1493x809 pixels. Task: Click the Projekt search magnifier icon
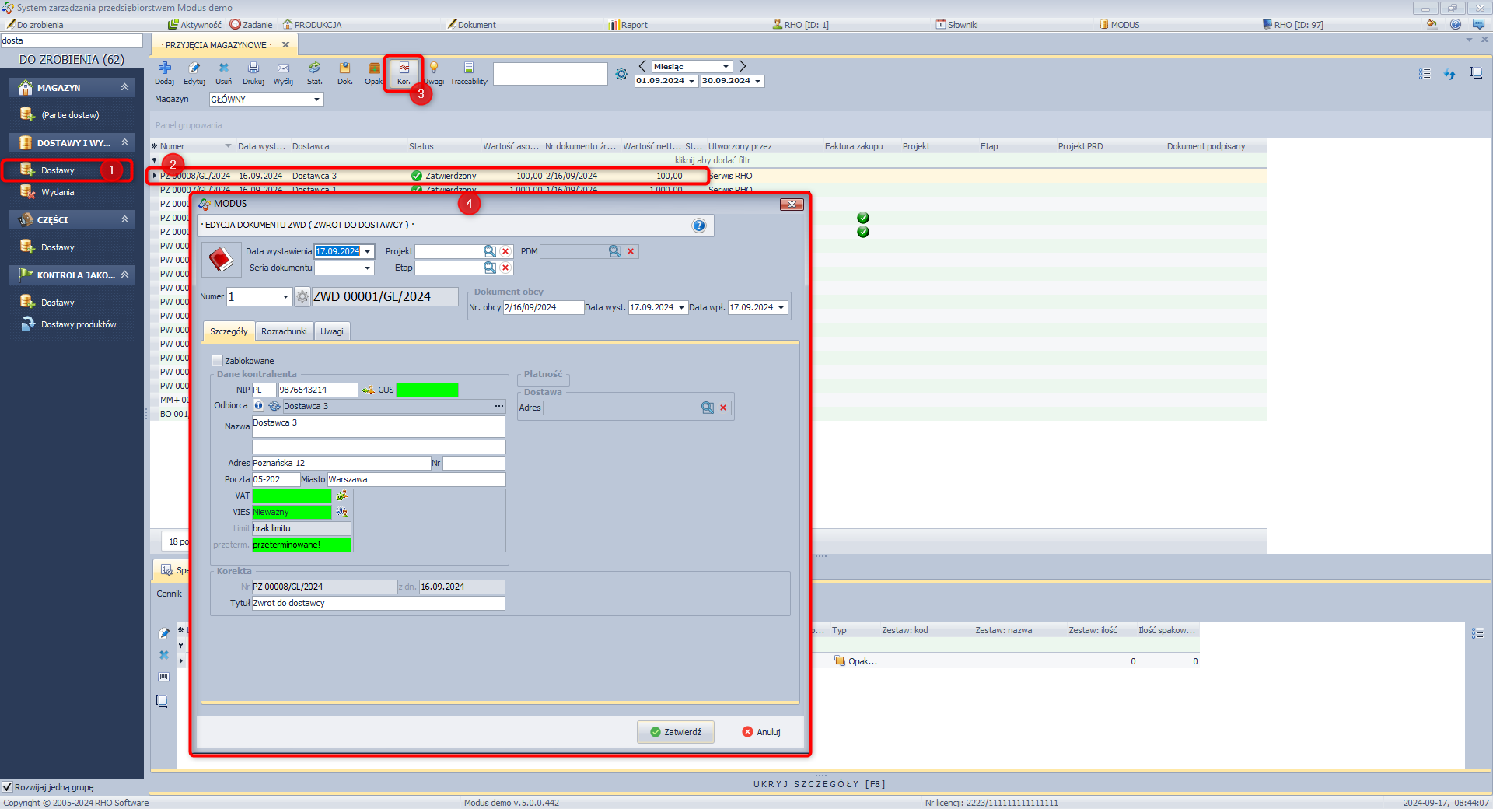490,251
